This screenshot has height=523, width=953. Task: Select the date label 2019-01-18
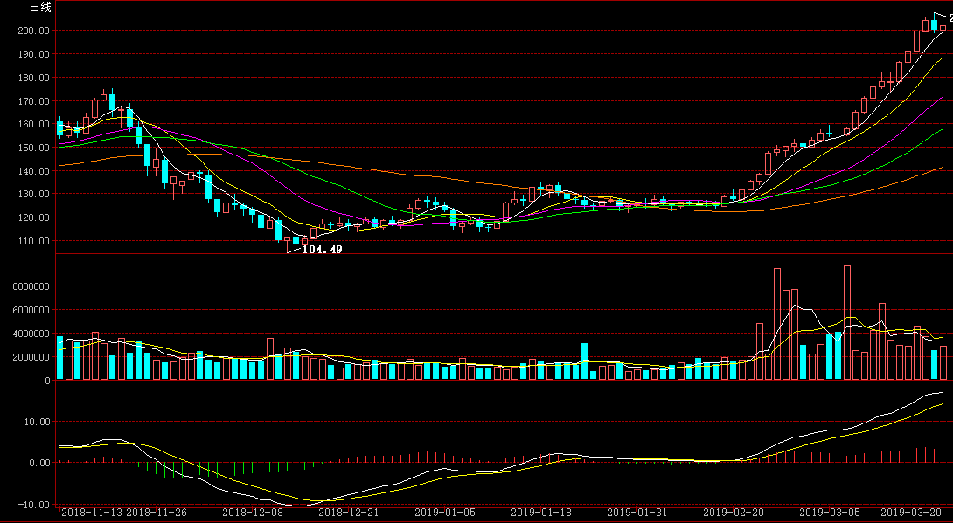[x=541, y=513]
